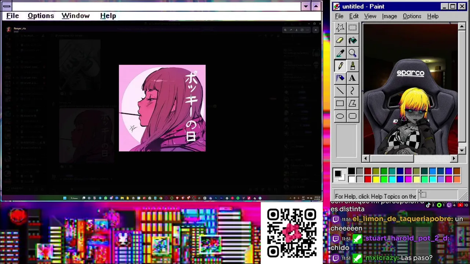Select the Pencil tool in Paint
The image size is (470, 264).
[x=340, y=66]
